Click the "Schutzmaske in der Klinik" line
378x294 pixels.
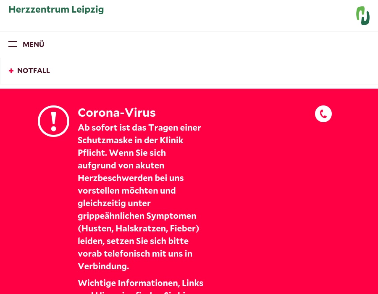131,140
